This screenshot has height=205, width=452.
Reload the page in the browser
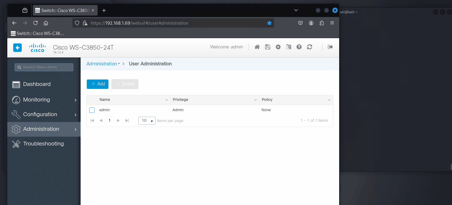[x=35, y=23]
